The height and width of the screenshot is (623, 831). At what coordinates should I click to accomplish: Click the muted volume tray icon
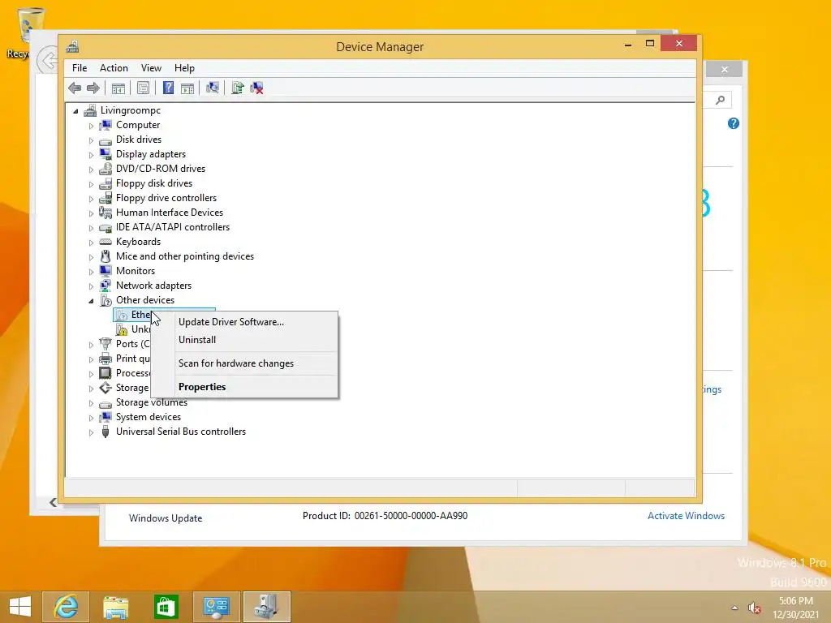[754, 608]
